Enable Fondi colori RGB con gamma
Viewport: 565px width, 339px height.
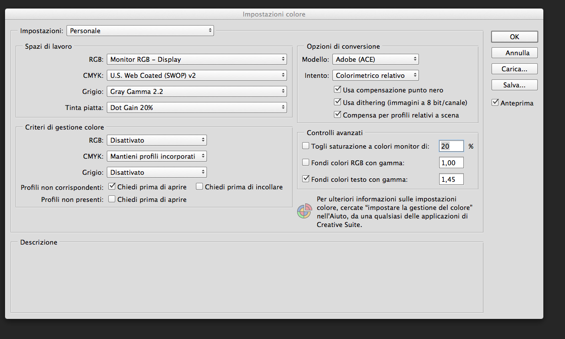(x=306, y=163)
